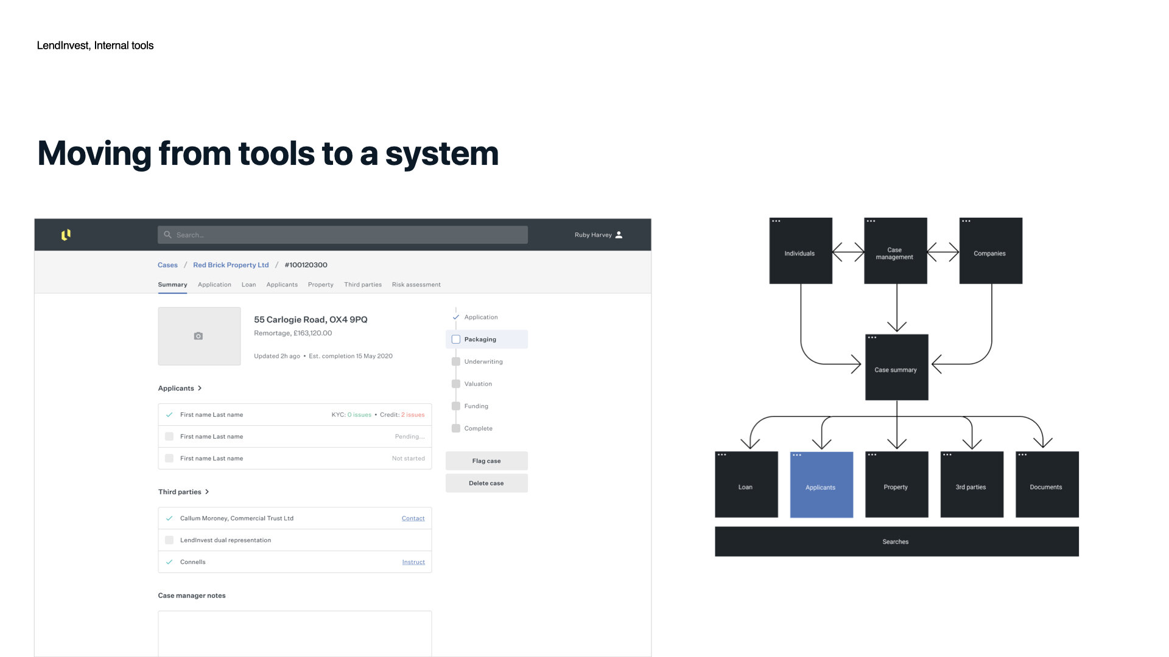This screenshot has height=657, width=1169.
Task: Click the checkmark on the first applicant row
Action: [169, 414]
